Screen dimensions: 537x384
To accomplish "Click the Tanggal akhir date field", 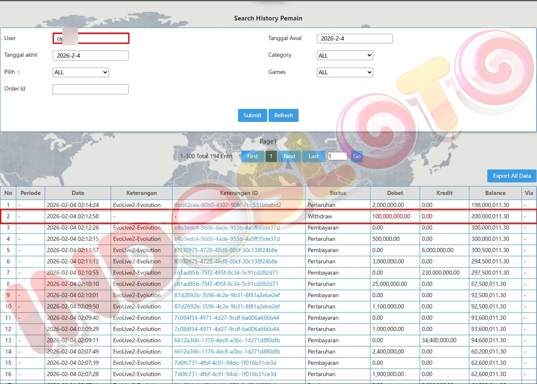I will [x=90, y=56].
